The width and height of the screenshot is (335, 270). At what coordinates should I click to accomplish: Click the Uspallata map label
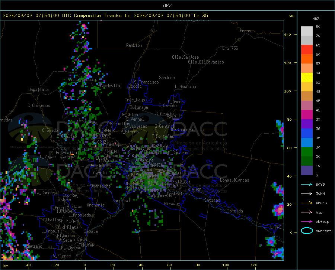coord(38,90)
